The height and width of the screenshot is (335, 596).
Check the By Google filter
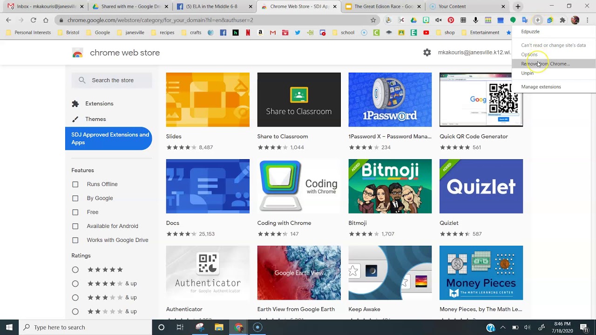pyautogui.click(x=75, y=198)
